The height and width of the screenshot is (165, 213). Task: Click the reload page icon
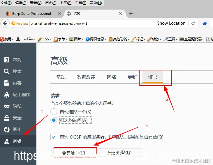[x=193, y=23]
